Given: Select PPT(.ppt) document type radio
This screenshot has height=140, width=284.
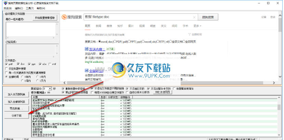Looking at the screenshot, I should [x=129, y=42].
